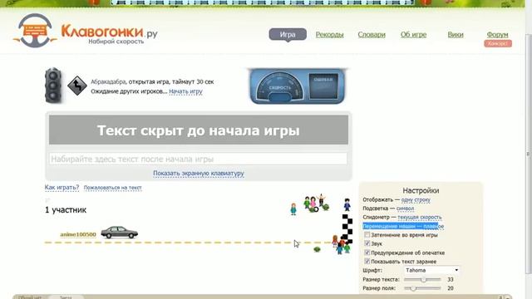Open the Шрифт Tahoma dropdown
532x299 pixels.
coord(432,270)
